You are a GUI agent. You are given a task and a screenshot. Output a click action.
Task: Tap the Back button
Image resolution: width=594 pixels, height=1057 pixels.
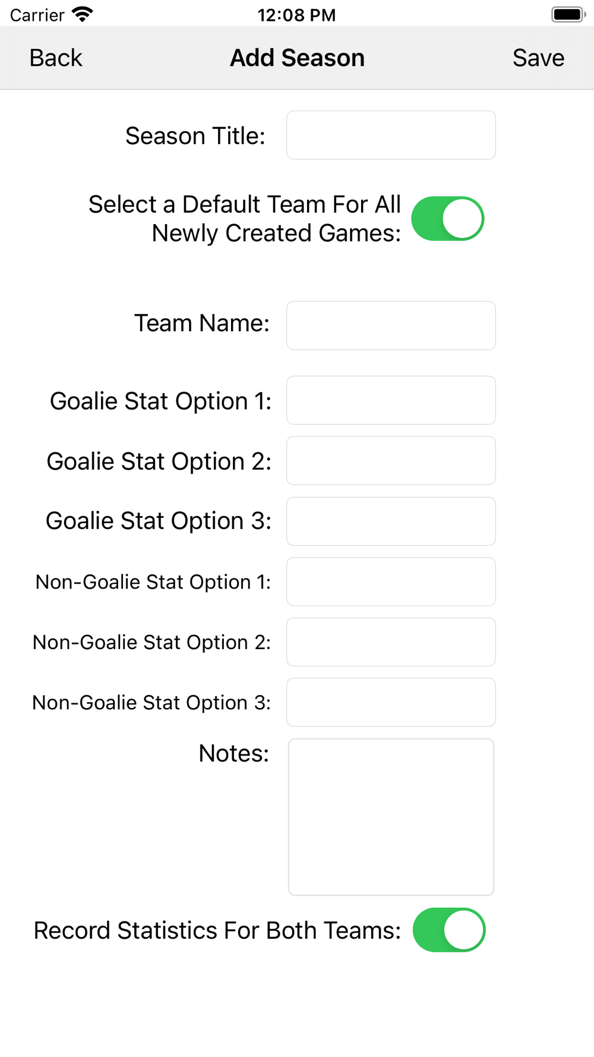[56, 58]
